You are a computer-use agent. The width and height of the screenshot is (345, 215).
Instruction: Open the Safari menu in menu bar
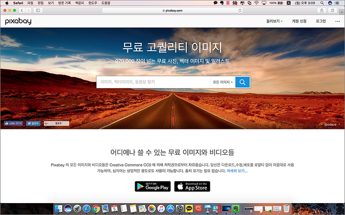(x=18, y=3)
